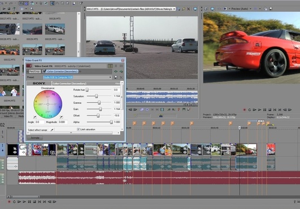The image size is (300, 209).
Task: Stop playback in the video preview window
Action: tap(269, 110)
